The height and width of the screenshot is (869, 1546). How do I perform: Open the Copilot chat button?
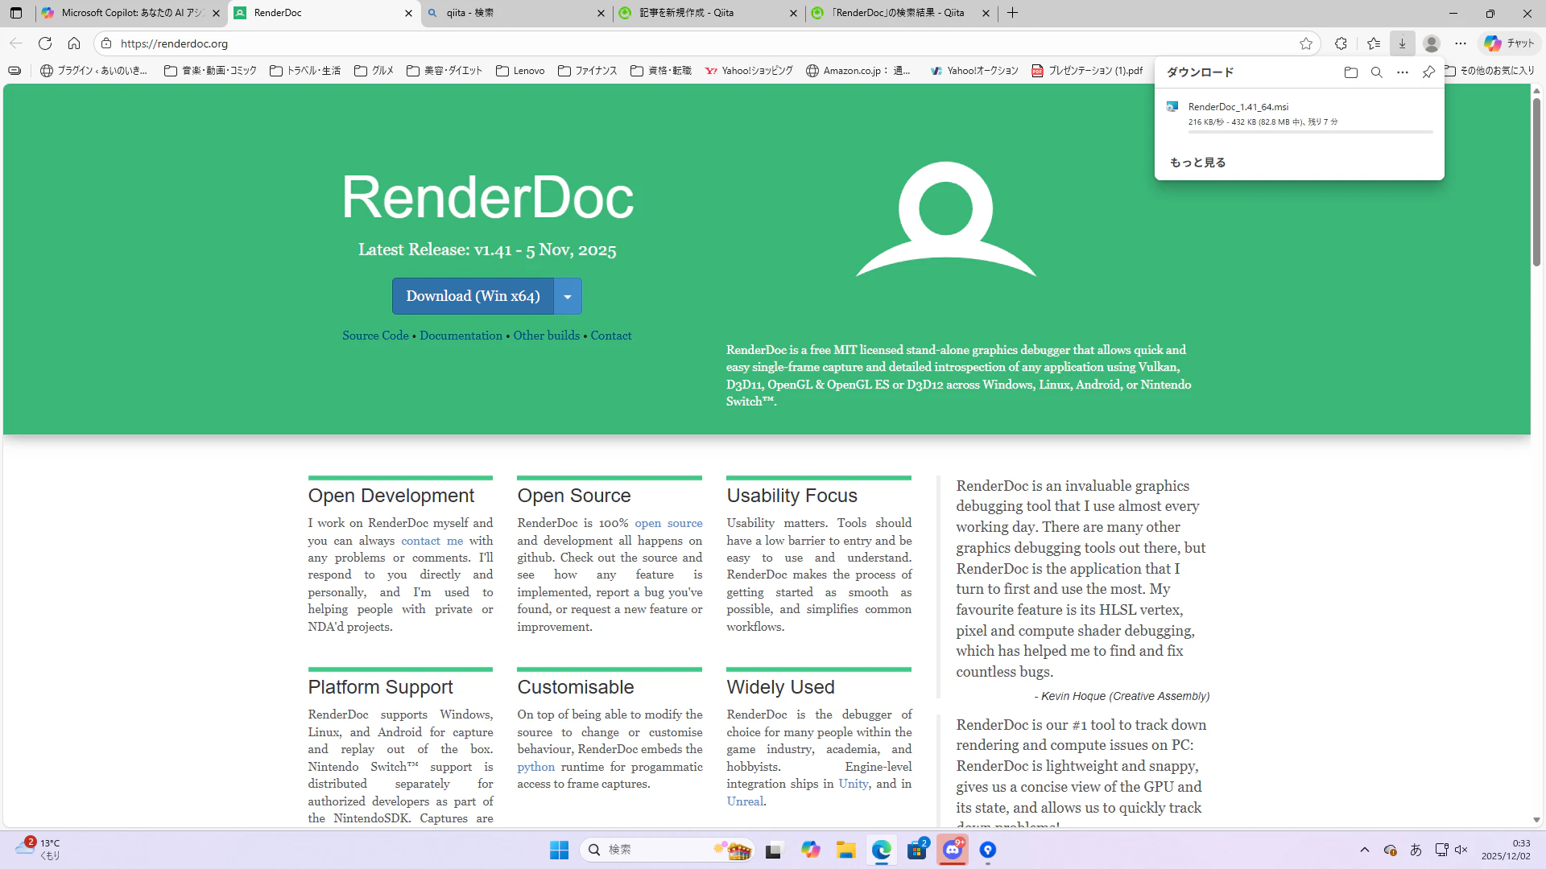[1510, 43]
